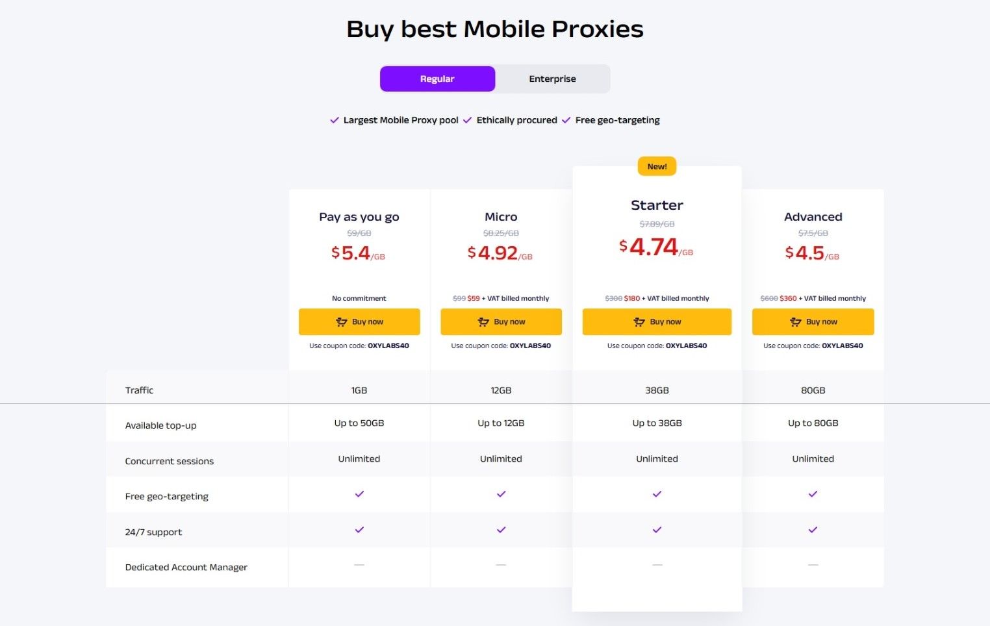Click the New! badge above Starter plan

point(657,166)
